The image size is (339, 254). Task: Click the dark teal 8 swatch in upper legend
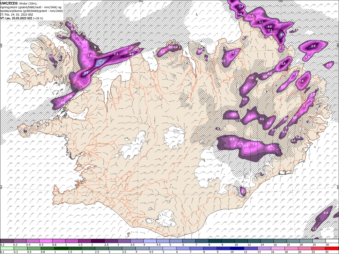click(215, 241)
